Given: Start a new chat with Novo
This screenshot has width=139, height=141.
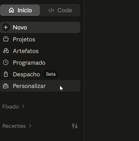Looking at the screenshot, I should point(40,27).
